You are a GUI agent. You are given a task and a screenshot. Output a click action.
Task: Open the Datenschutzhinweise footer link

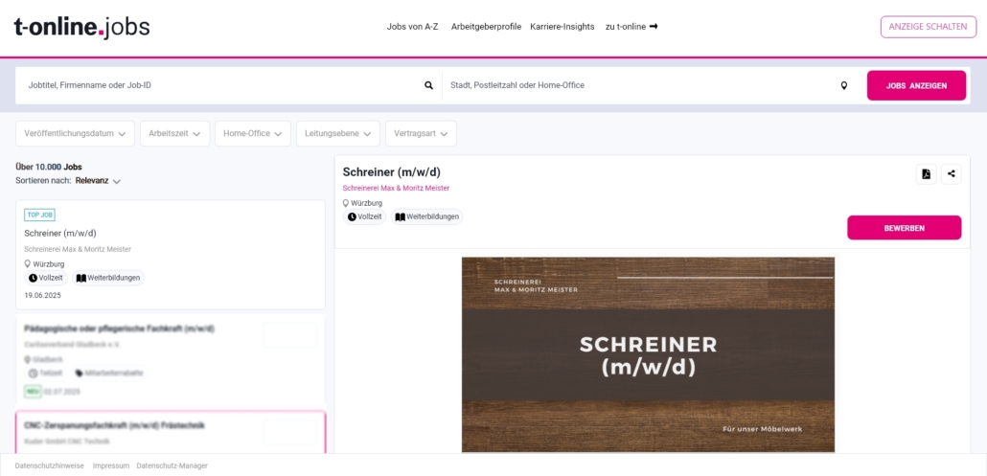49,465
